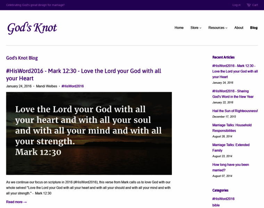Click the August 07, 2014 sidebar date
264x208 pixels.
(222, 176)
